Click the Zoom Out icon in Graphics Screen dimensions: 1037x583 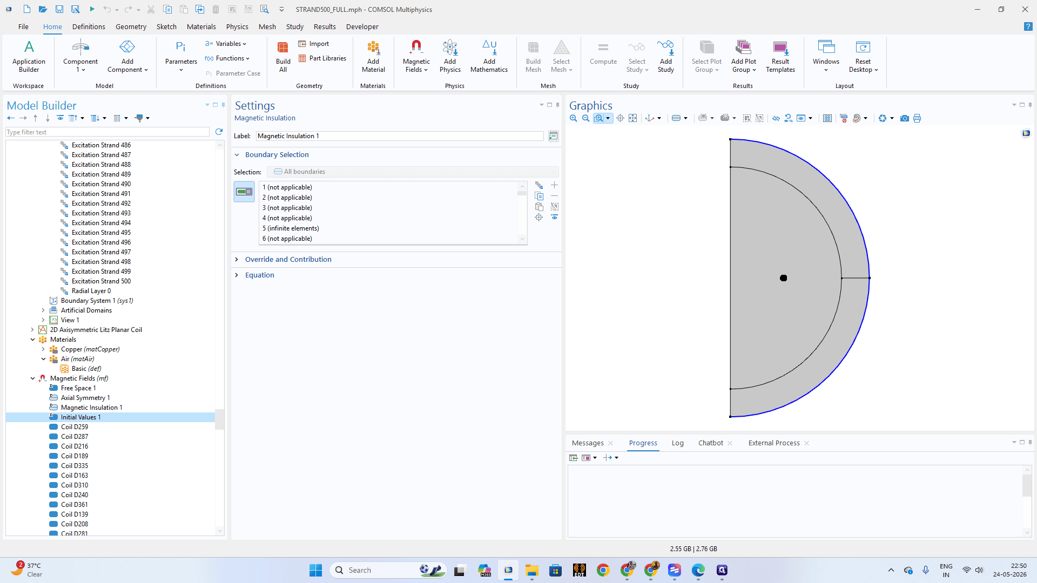pyautogui.click(x=585, y=118)
